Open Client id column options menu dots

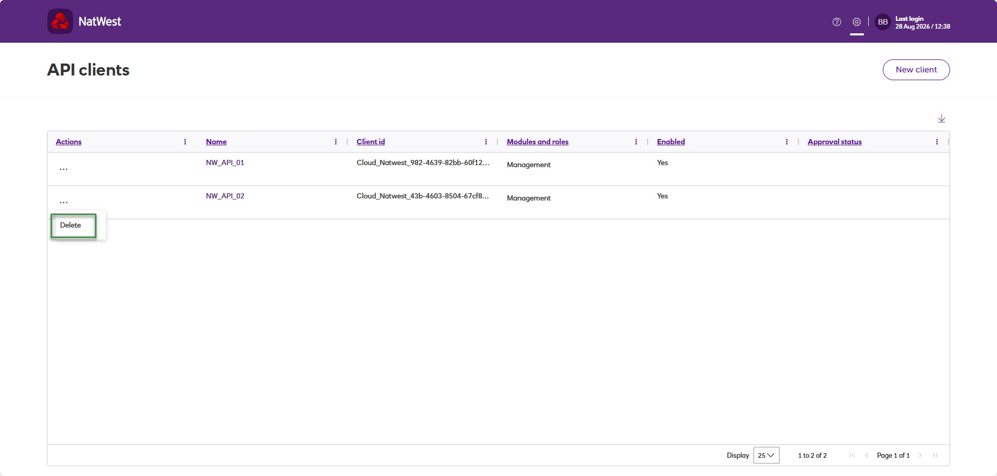[x=486, y=142]
